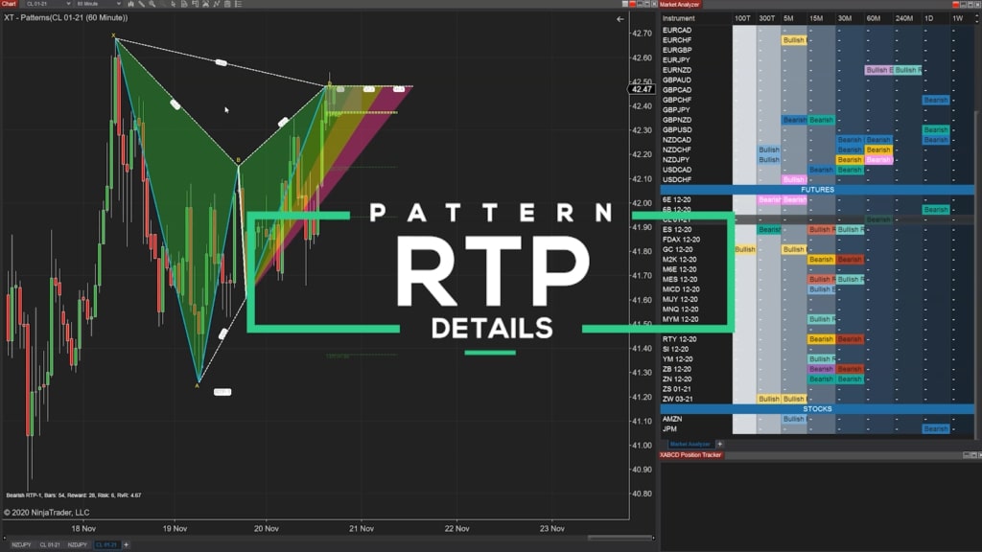The image size is (982, 552).
Task: Click the left arrow at chart top-right
Action: pos(620,19)
